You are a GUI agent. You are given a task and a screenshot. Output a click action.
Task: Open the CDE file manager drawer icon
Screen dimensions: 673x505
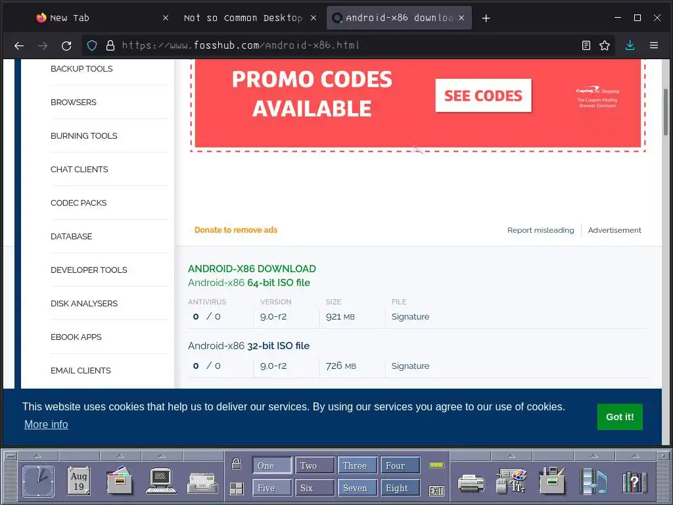120,480
